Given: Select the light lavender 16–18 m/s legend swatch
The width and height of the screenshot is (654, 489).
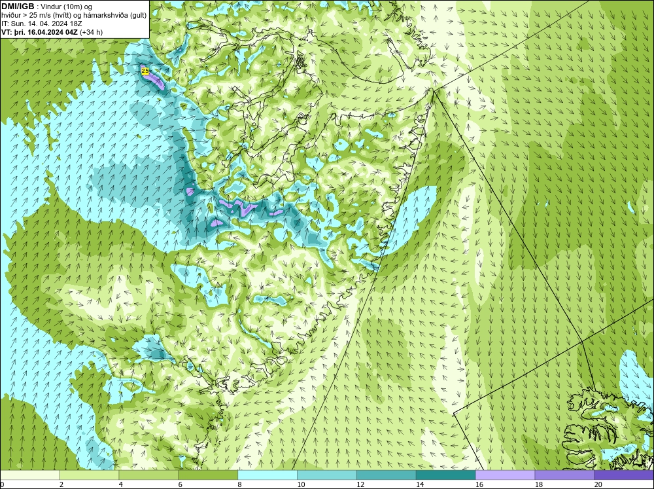Looking at the screenshot, I should point(505,475).
